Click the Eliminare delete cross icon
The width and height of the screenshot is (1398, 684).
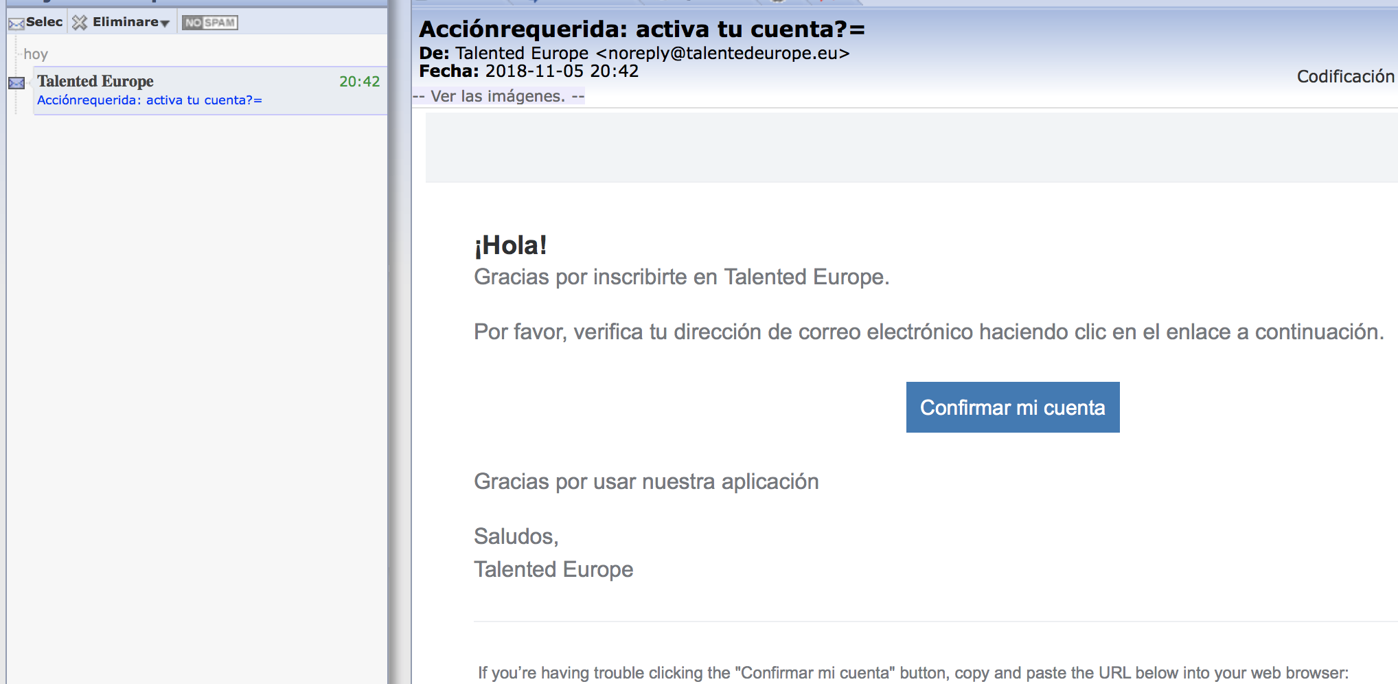click(80, 23)
